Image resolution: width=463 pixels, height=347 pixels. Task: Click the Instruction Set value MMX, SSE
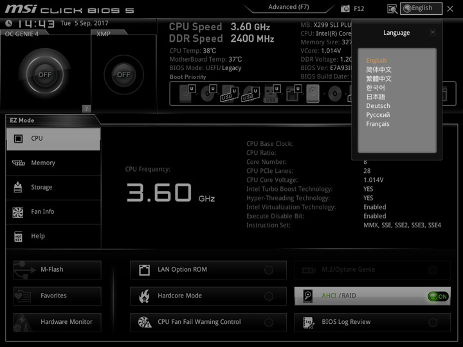[402, 225]
